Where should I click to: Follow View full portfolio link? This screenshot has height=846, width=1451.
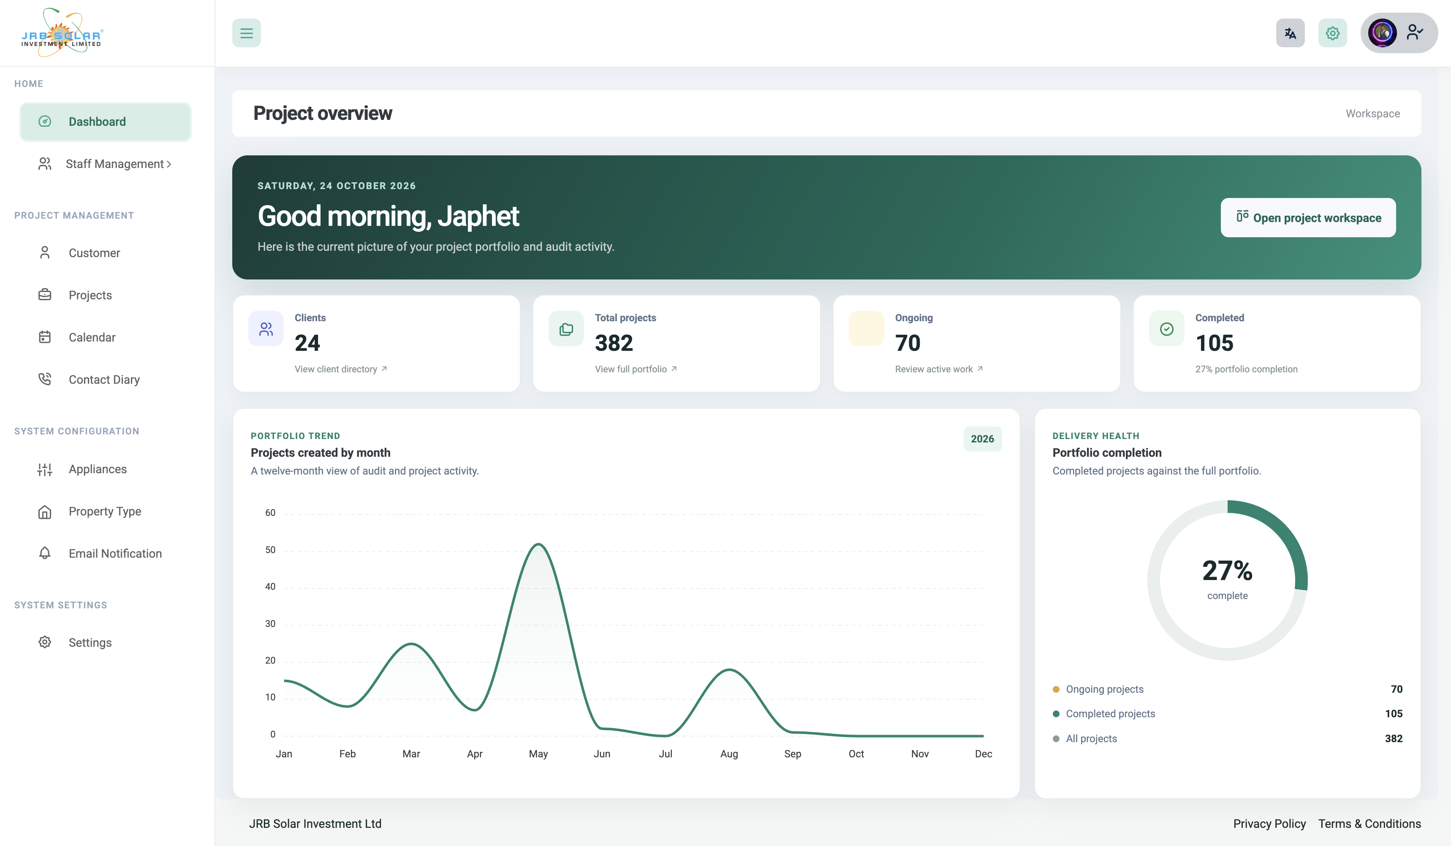(x=636, y=369)
